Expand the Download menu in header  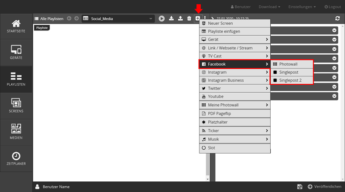tap(269, 7)
